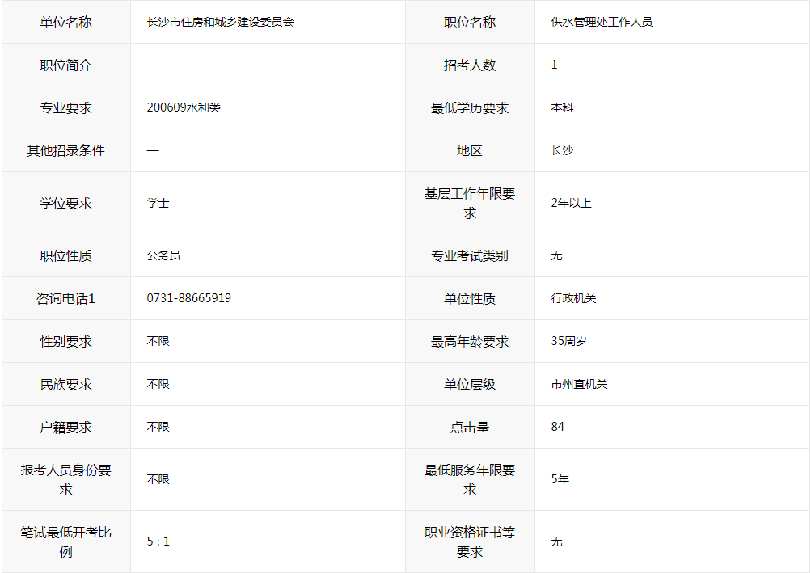The width and height of the screenshot is (811, 573).
Task: Click 不限 in the 民族要求 row
Action: (x=158, y=384)
